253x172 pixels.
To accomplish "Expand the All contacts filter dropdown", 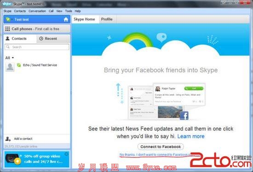I will tap(10, 58).
